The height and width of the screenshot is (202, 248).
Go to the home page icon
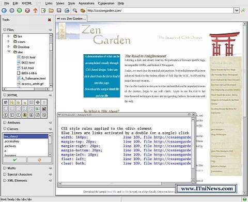[x=35, y=10]
